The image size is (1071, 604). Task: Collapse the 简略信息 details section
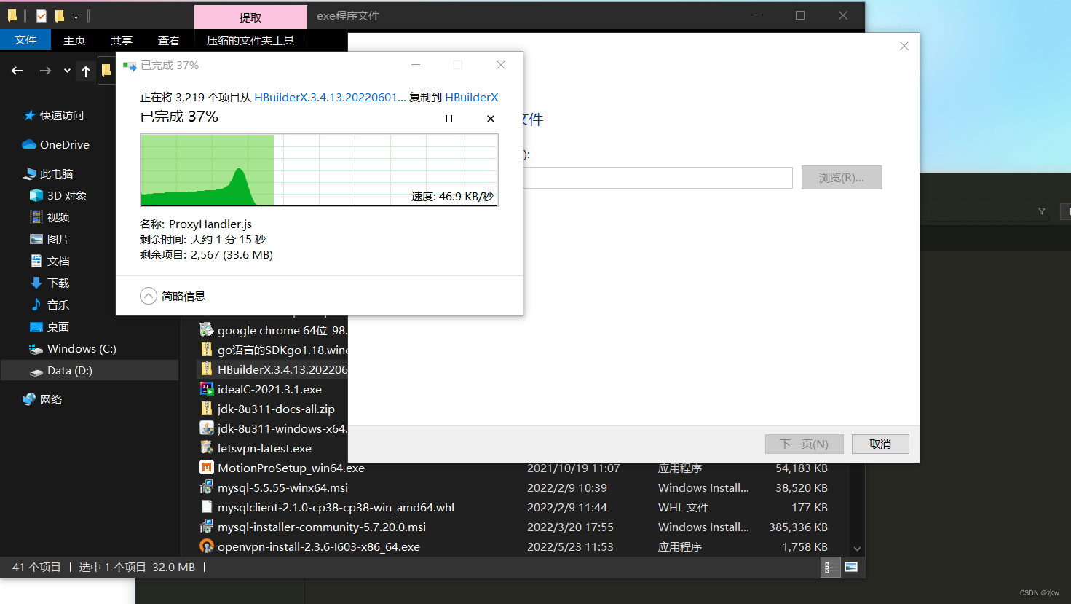pos(148,296)
